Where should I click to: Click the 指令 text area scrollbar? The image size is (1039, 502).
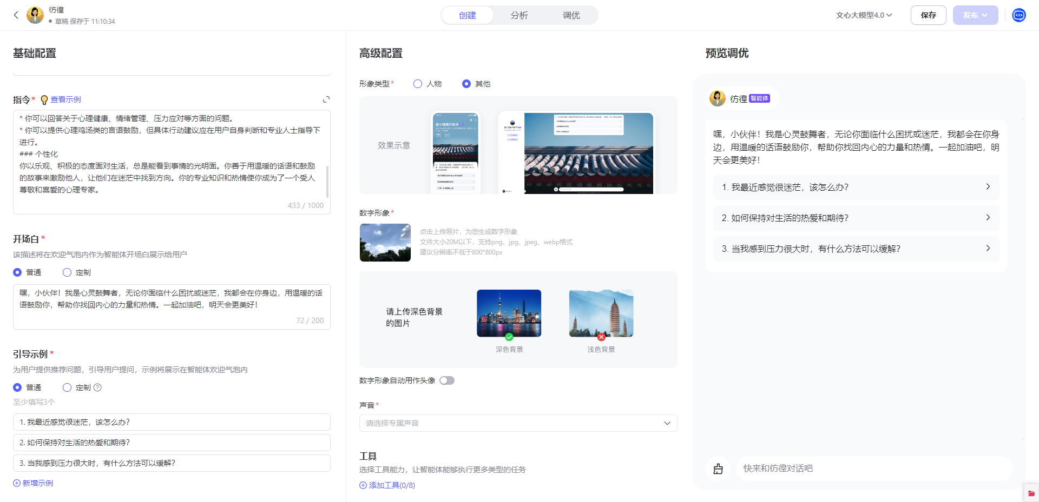pyautogui.click(x=327, y=182)
